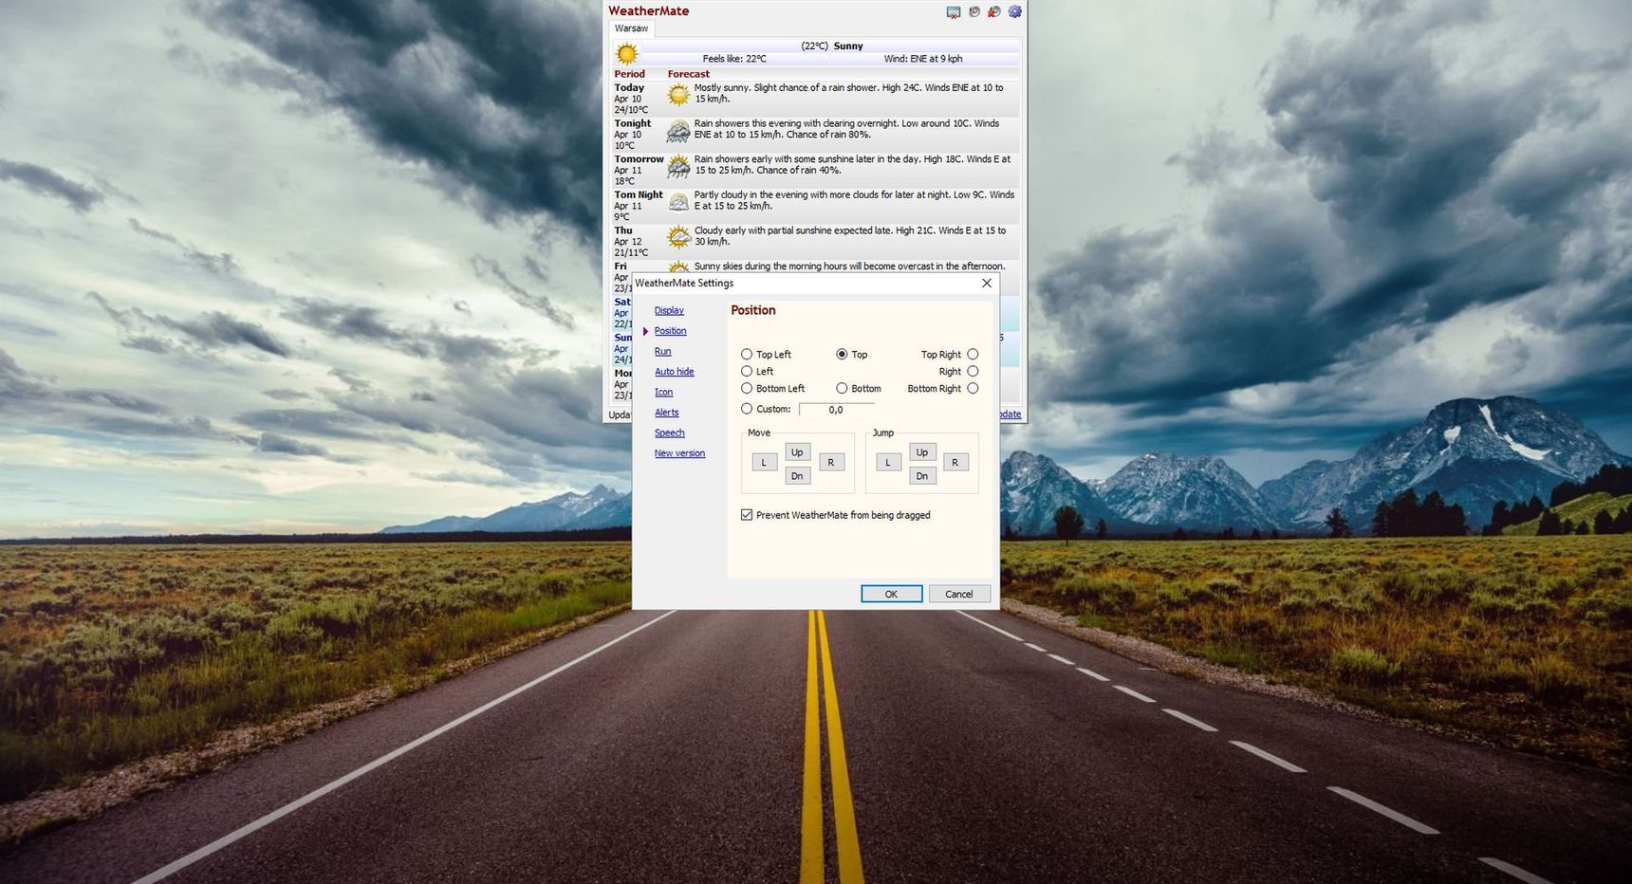Select the Bottom Left radio button

pyautogui.click(x=747, y=388)
